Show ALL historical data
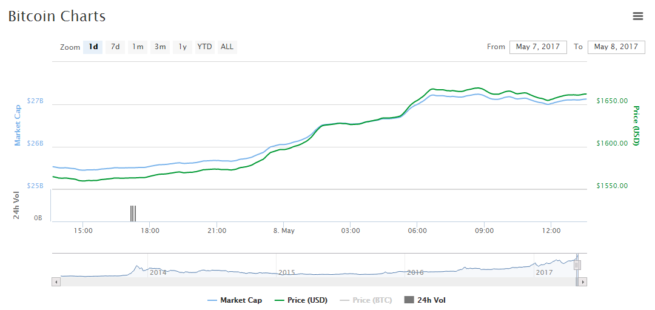Screen dimensions: 655x310 click(x=227, y=47)
